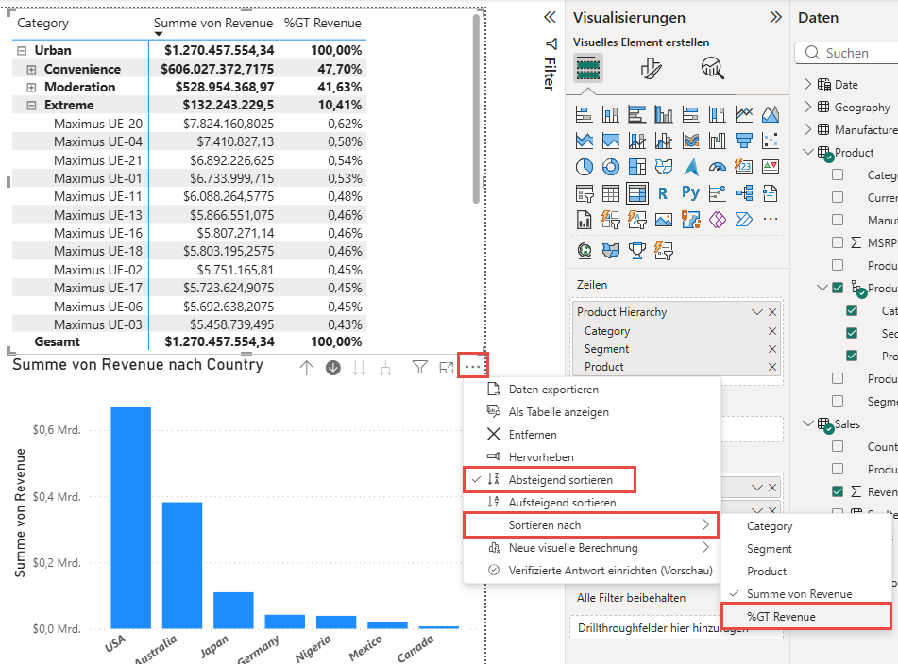Uncheck the Seg... hierarchy level checkbox

coord(852,333)
